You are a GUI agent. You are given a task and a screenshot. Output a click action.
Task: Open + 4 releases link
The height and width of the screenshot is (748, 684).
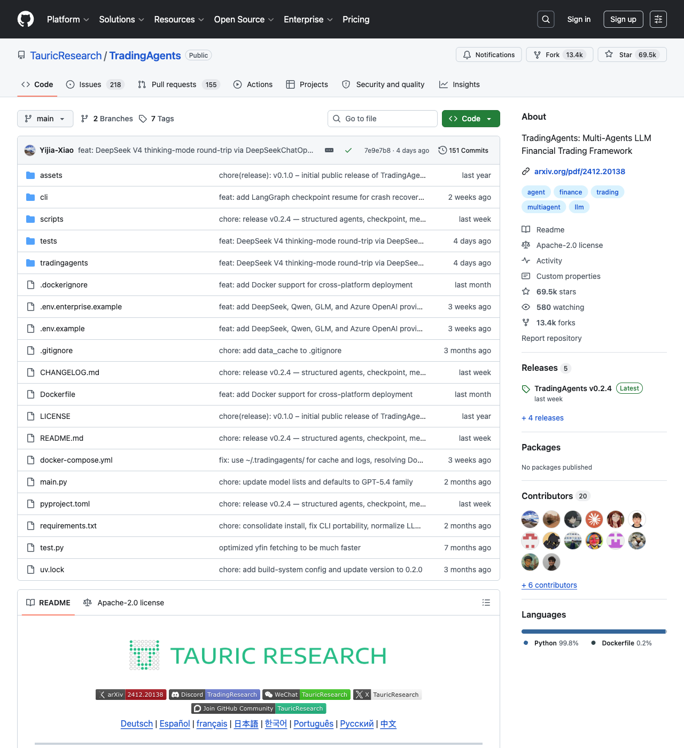tap(542, 418)
